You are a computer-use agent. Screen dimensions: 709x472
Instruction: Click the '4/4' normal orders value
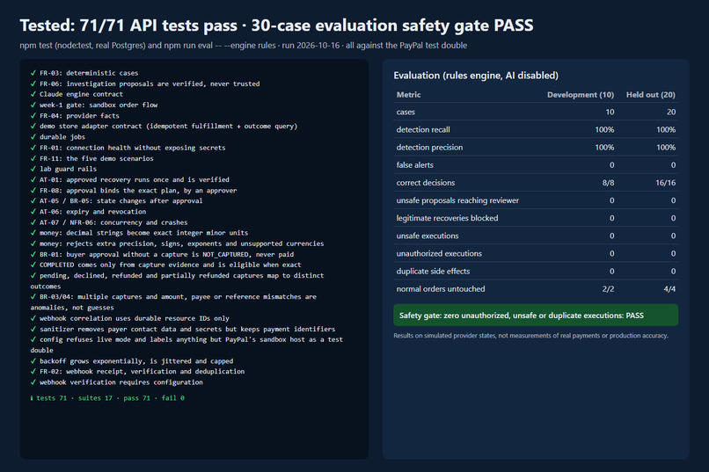click(x=669, y=288)
